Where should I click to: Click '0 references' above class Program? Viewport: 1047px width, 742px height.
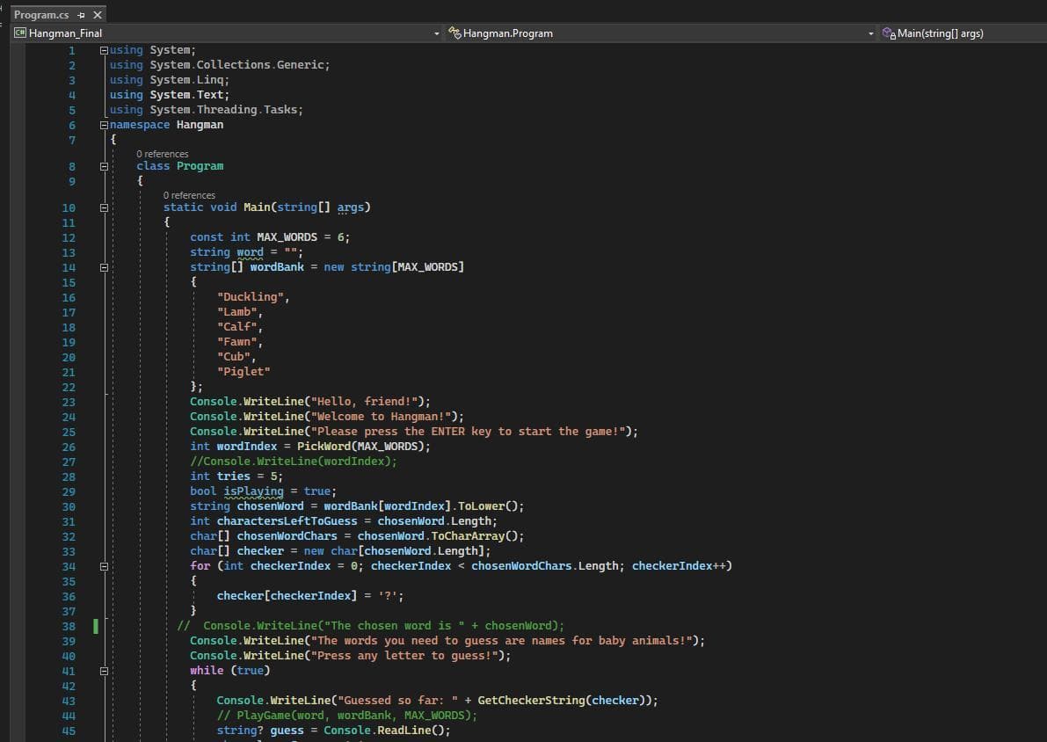click(x=163, y=154)
